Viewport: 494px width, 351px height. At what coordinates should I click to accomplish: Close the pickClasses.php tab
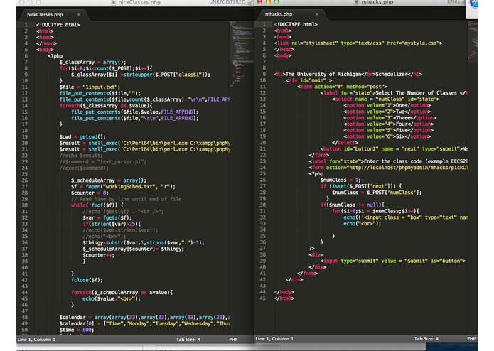pyautogui.click(x=78, y=15)
